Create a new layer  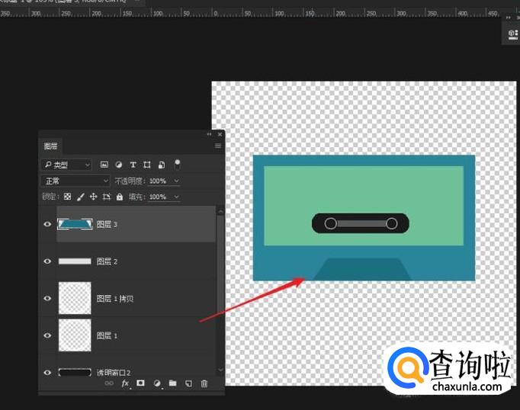pyautogui.click(x=188, y=383)
